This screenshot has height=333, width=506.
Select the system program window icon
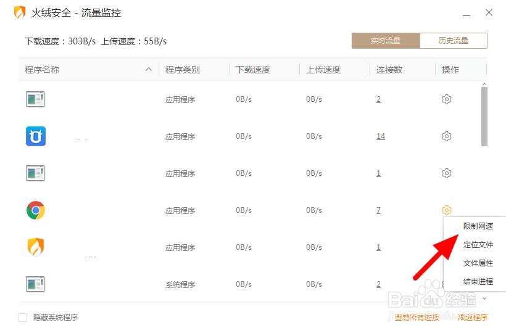click(x=35, y=284)
